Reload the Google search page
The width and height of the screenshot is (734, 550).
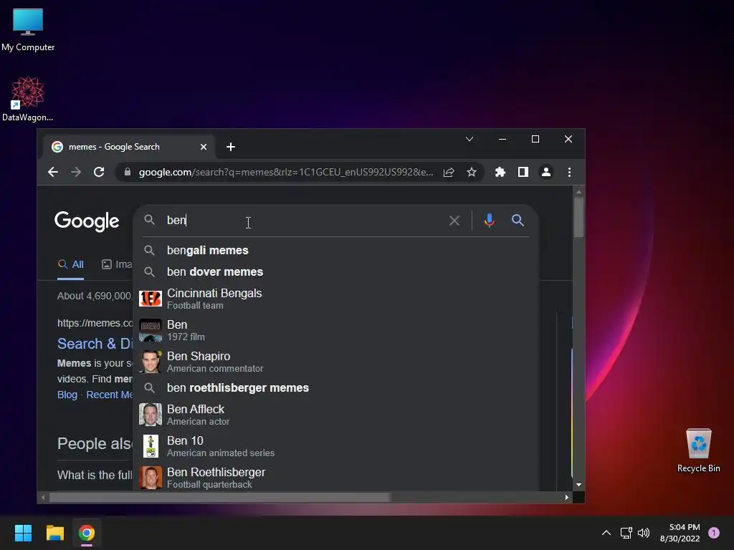(99, 172)
